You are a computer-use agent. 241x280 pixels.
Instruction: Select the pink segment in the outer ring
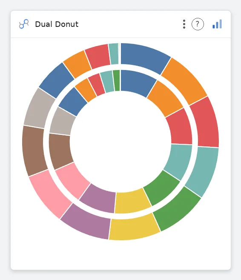(x=50, y=194)
